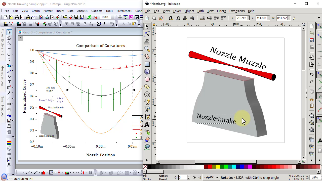Open Origin zoom 100% dropdown
This screenshot has height=181, width=322.
(112, 17)
